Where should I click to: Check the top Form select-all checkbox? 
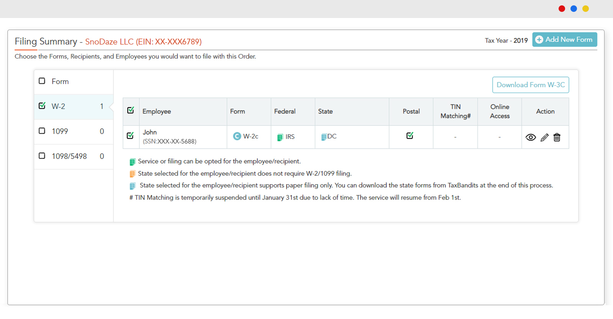click(x=42, y=81)
